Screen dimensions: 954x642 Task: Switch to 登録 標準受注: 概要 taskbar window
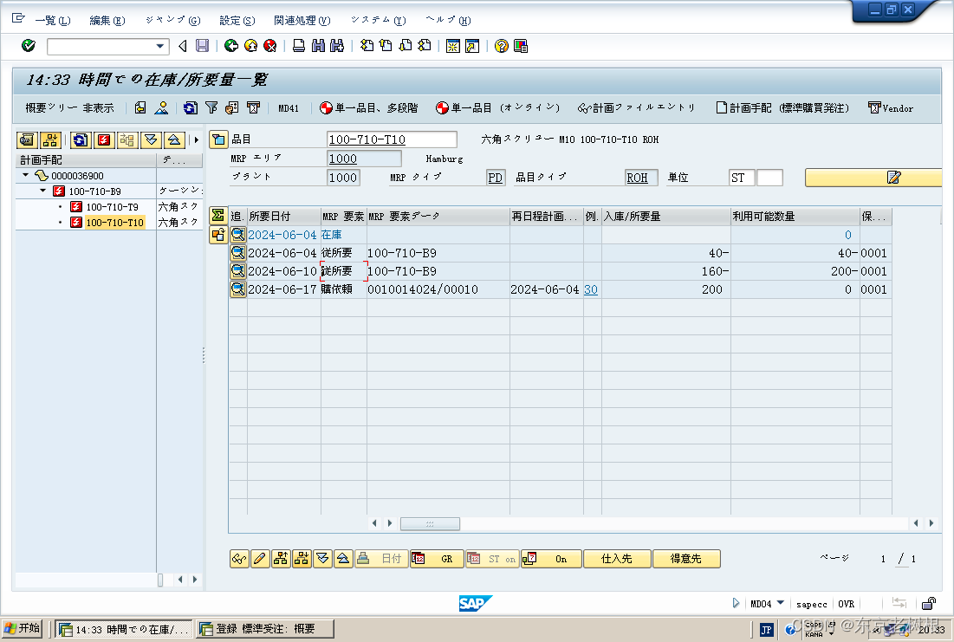click(x=264, y=629)
